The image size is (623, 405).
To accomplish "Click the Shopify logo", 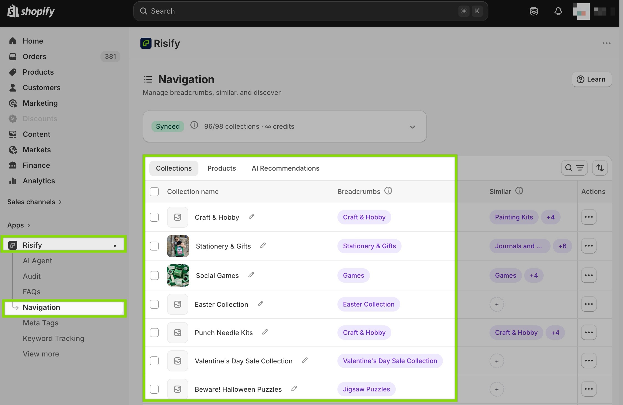I will pyautogui.click(x=31, y=11).
